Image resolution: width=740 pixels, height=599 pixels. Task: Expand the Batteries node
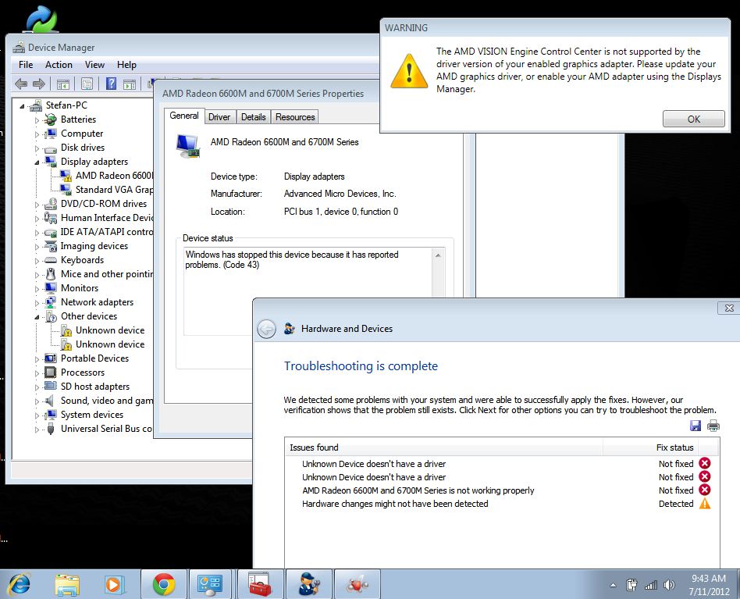tap(37, 120)
